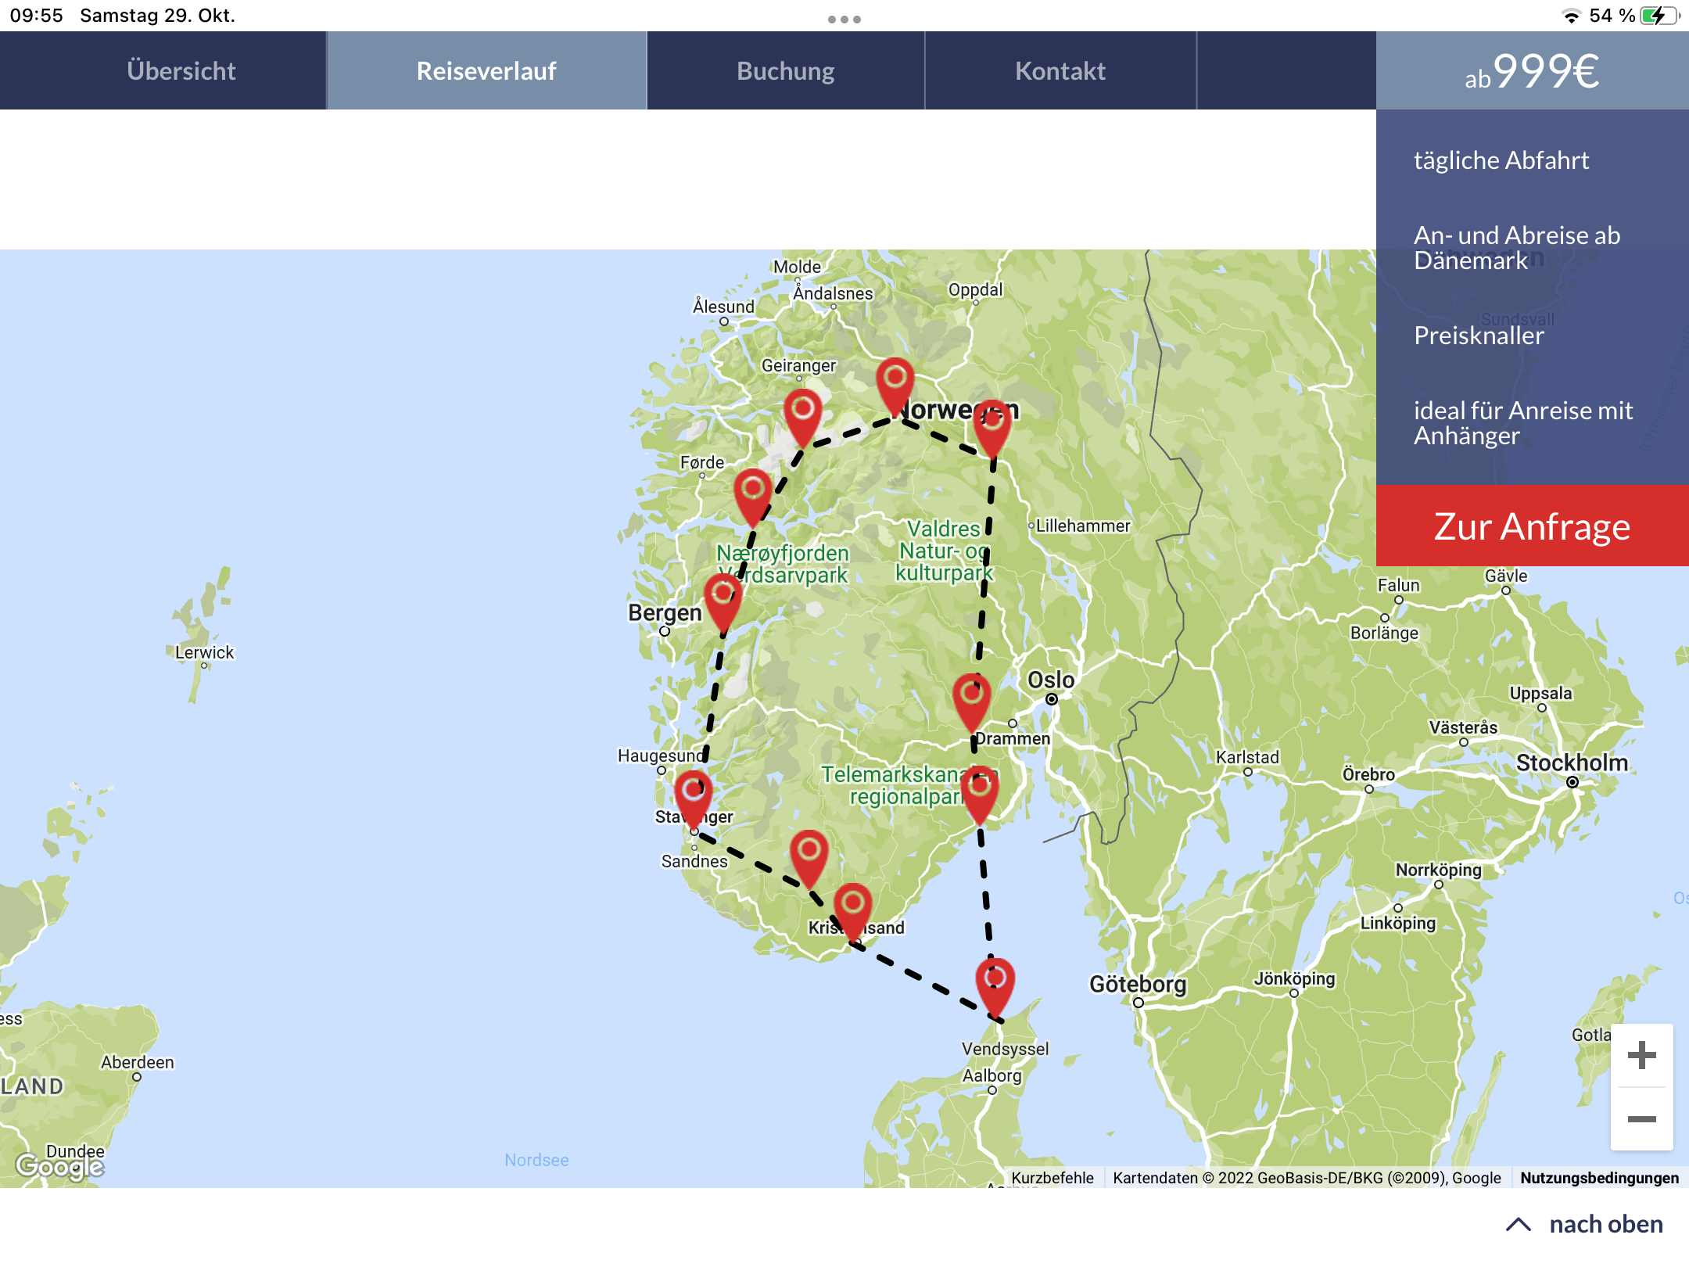Click the Göteborg city label
Image resolution: width=1689 pixels, height=1267 pixels.
[x=1138, y=984]
